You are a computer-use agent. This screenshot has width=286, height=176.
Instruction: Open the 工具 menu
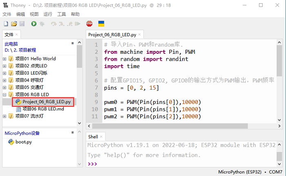[x=61, y=14]
